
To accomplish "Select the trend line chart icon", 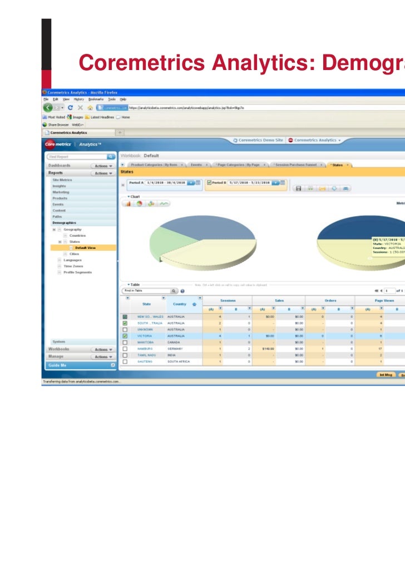I will [164, 204].
